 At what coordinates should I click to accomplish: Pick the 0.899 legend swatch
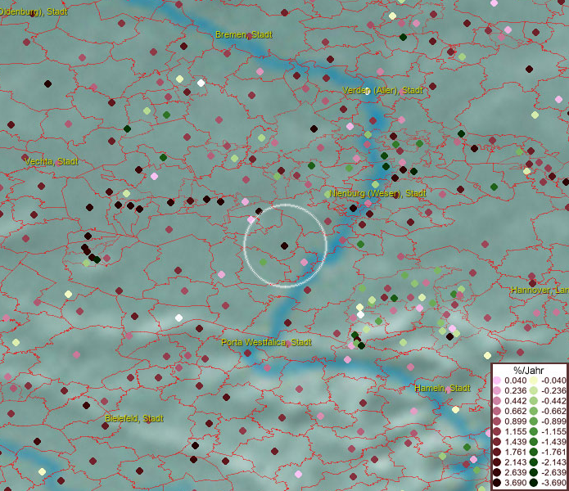pos(497,421)
